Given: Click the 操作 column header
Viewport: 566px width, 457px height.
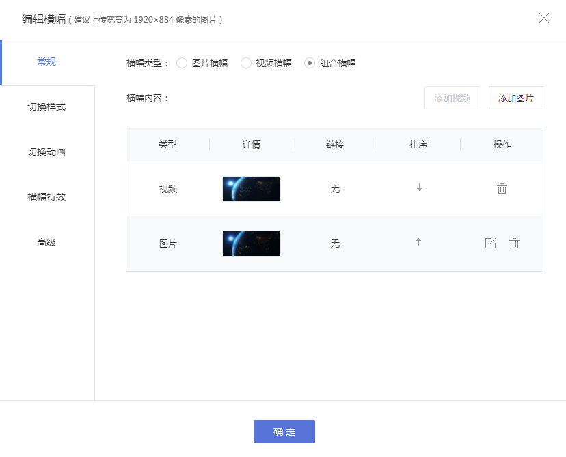Looking at the screenshot, I should 502,144.
